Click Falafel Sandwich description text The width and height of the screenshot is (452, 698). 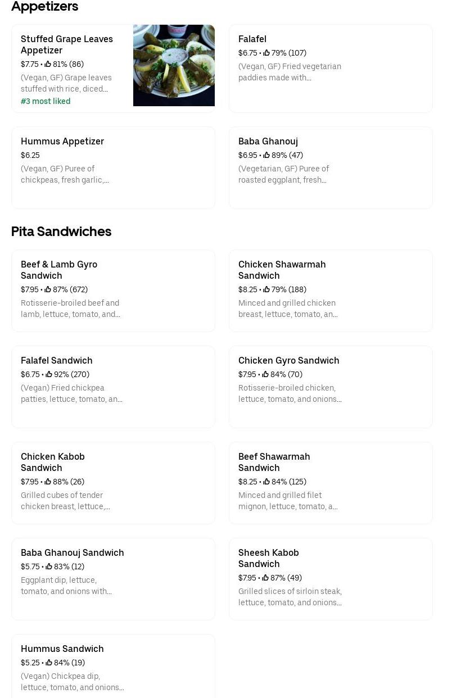[71, 393]
